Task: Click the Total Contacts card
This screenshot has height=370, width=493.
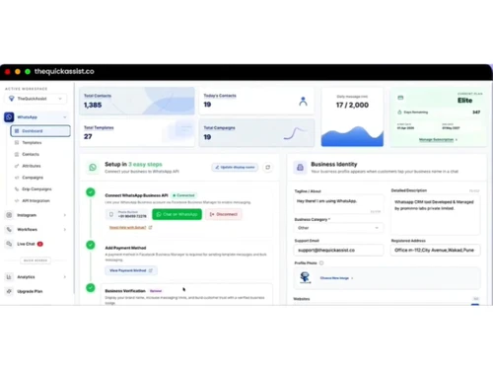Action: pos(137,101)
